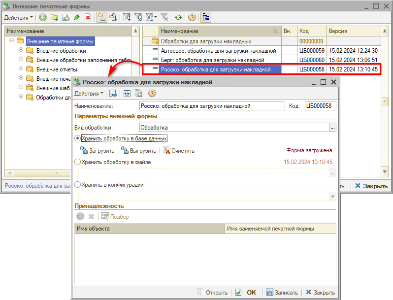Select Автоевро: обработка для загрузки накладной row
This screenshot has width=393, height=300.
tap(262, 51)
